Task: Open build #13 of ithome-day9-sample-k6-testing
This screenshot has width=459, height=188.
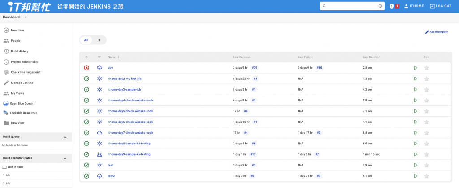Action: 253,154
